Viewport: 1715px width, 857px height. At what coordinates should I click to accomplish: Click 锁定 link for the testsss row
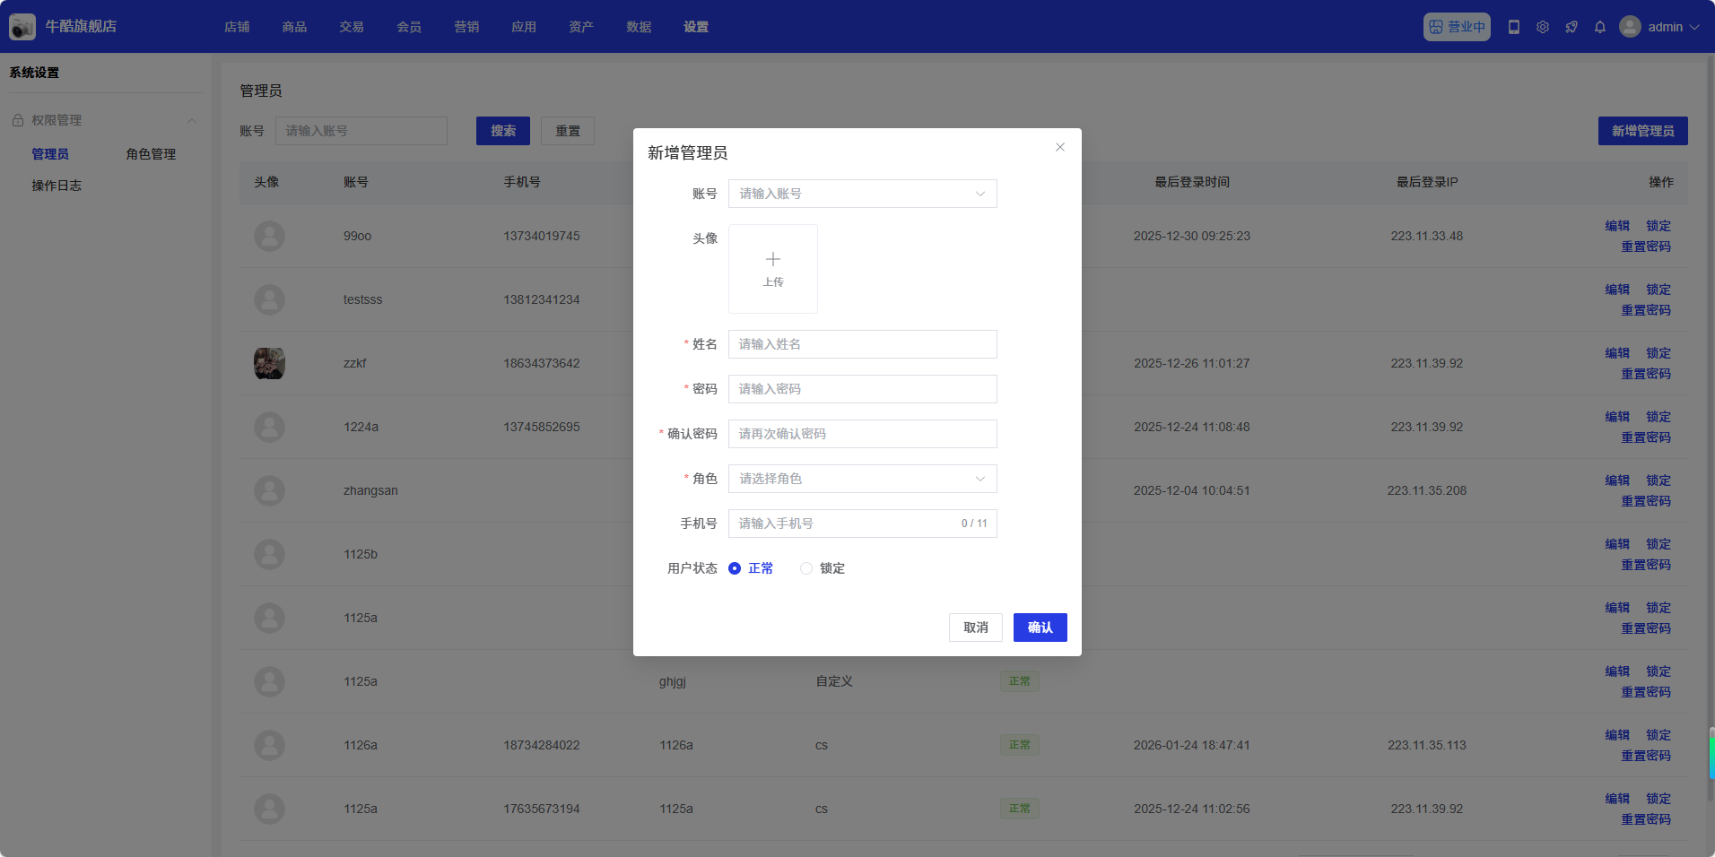[1658, 290]
